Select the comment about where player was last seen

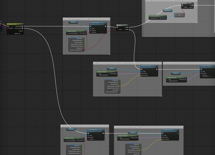(x=127, y=63)
